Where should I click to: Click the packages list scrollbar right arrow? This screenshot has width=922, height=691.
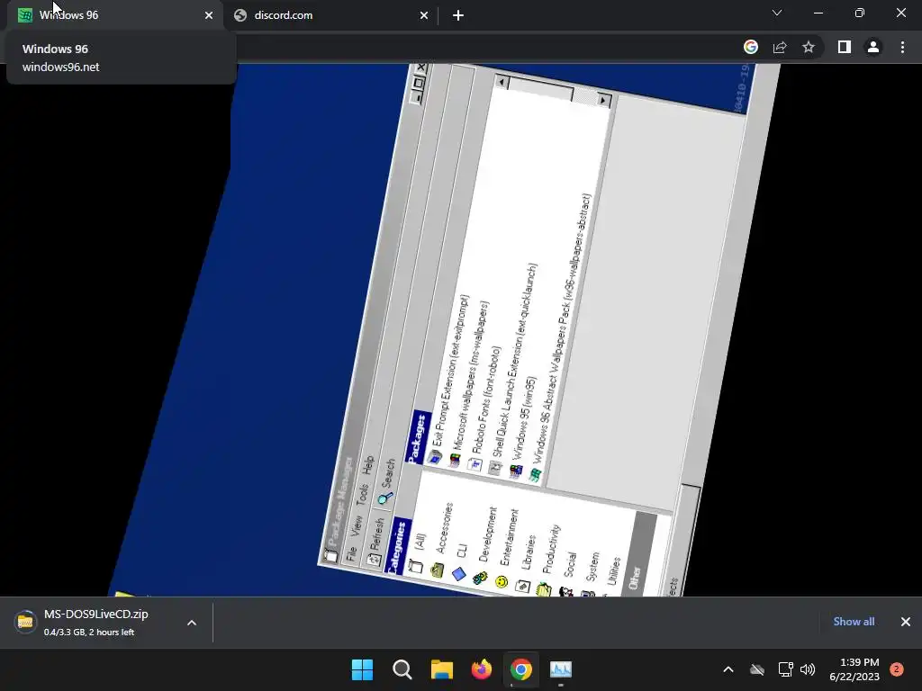pyautogui.click(x=602, y=100)
